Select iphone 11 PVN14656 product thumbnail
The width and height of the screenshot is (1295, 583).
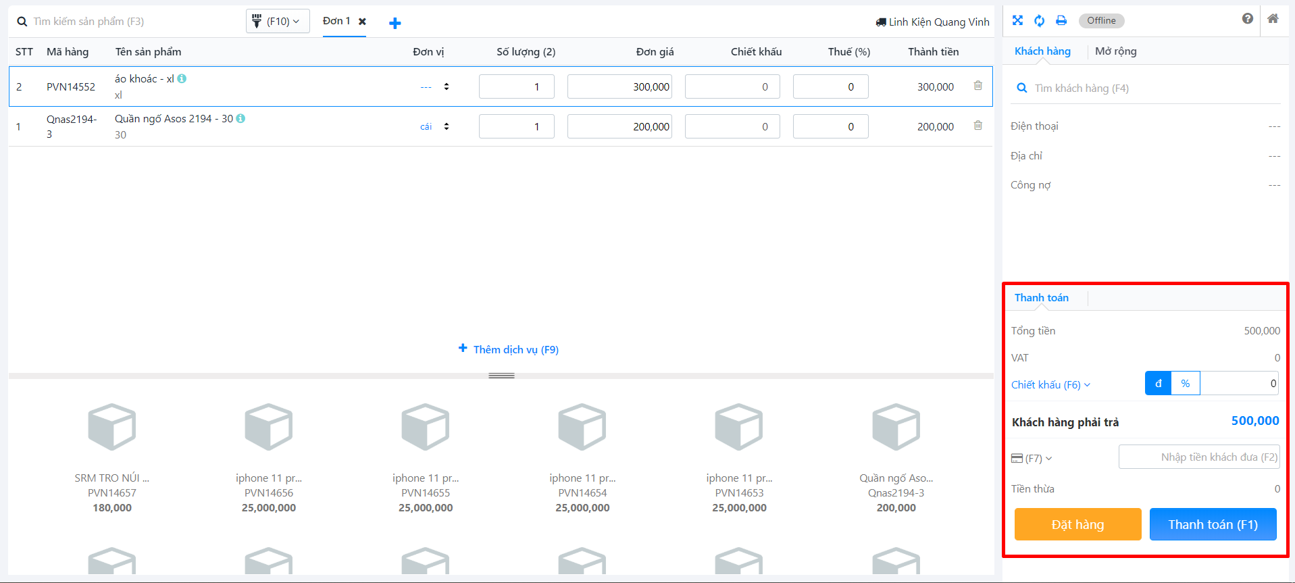[x=269, y=427]
